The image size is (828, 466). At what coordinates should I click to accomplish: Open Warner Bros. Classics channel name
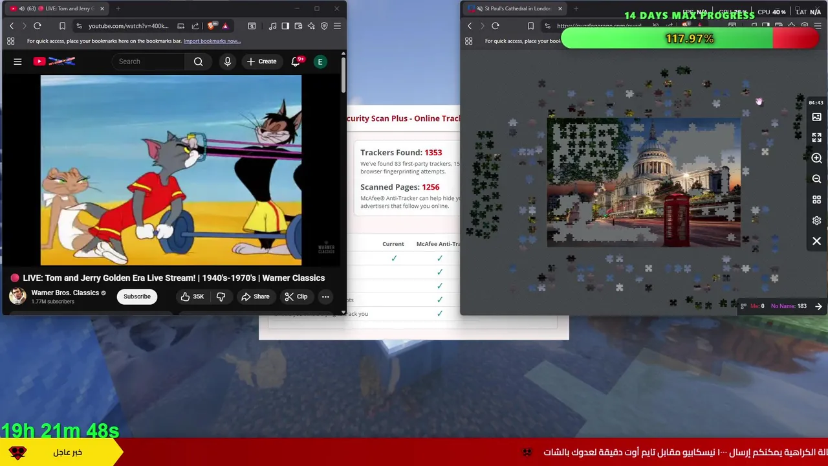point(65,293)
